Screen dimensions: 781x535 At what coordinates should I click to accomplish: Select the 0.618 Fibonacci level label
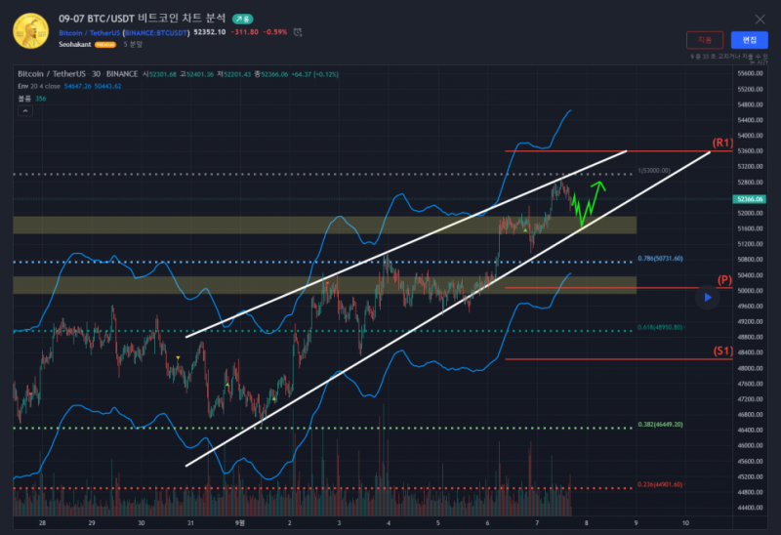660,330
